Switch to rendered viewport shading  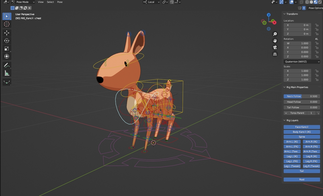[321, 2]
